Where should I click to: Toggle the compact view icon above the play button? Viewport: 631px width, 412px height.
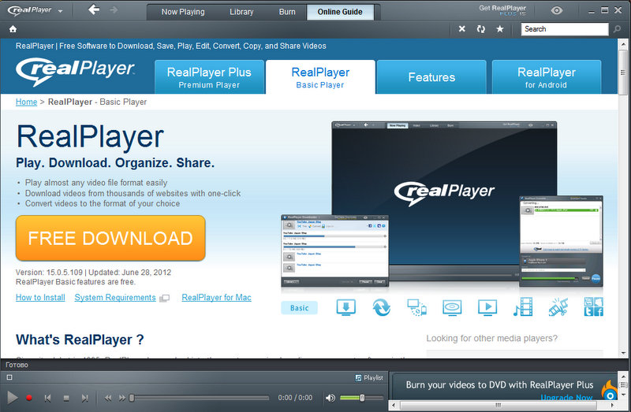pos(9,377)
